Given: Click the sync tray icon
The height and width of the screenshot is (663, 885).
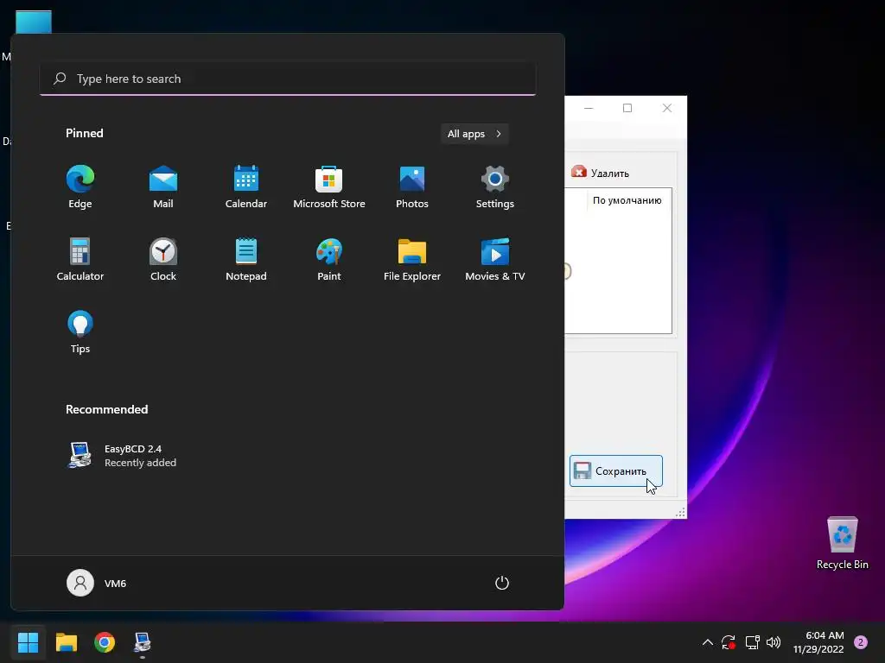Looking at the screenshot, I should [x=728, y=642].
